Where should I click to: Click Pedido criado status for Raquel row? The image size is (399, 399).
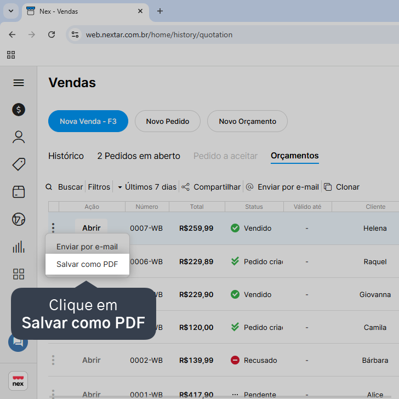click(257, 261)
